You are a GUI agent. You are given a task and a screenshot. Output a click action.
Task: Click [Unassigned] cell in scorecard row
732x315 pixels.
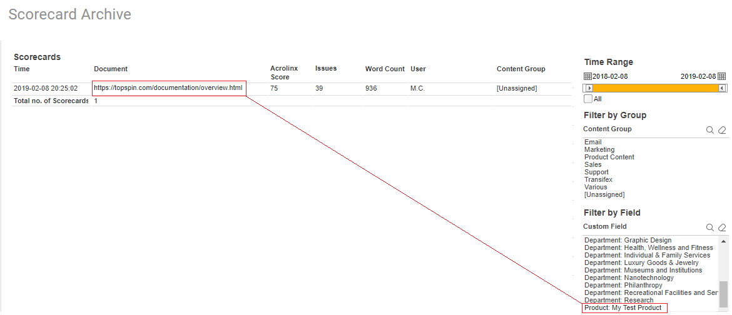(517, 88)
